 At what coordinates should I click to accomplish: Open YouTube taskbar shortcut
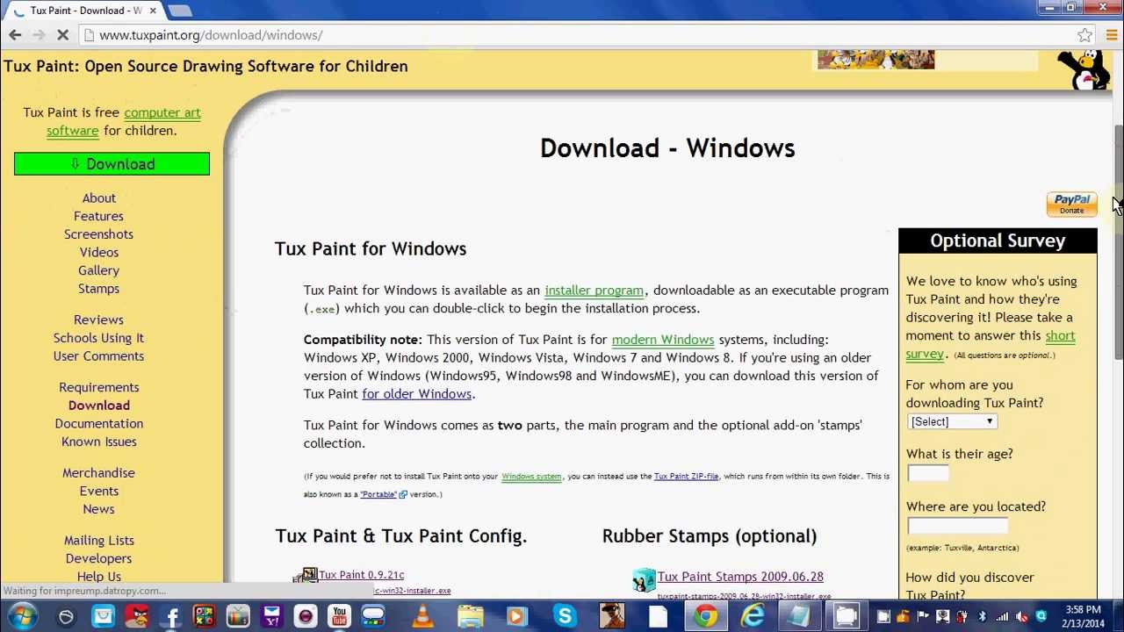(339, 616)
